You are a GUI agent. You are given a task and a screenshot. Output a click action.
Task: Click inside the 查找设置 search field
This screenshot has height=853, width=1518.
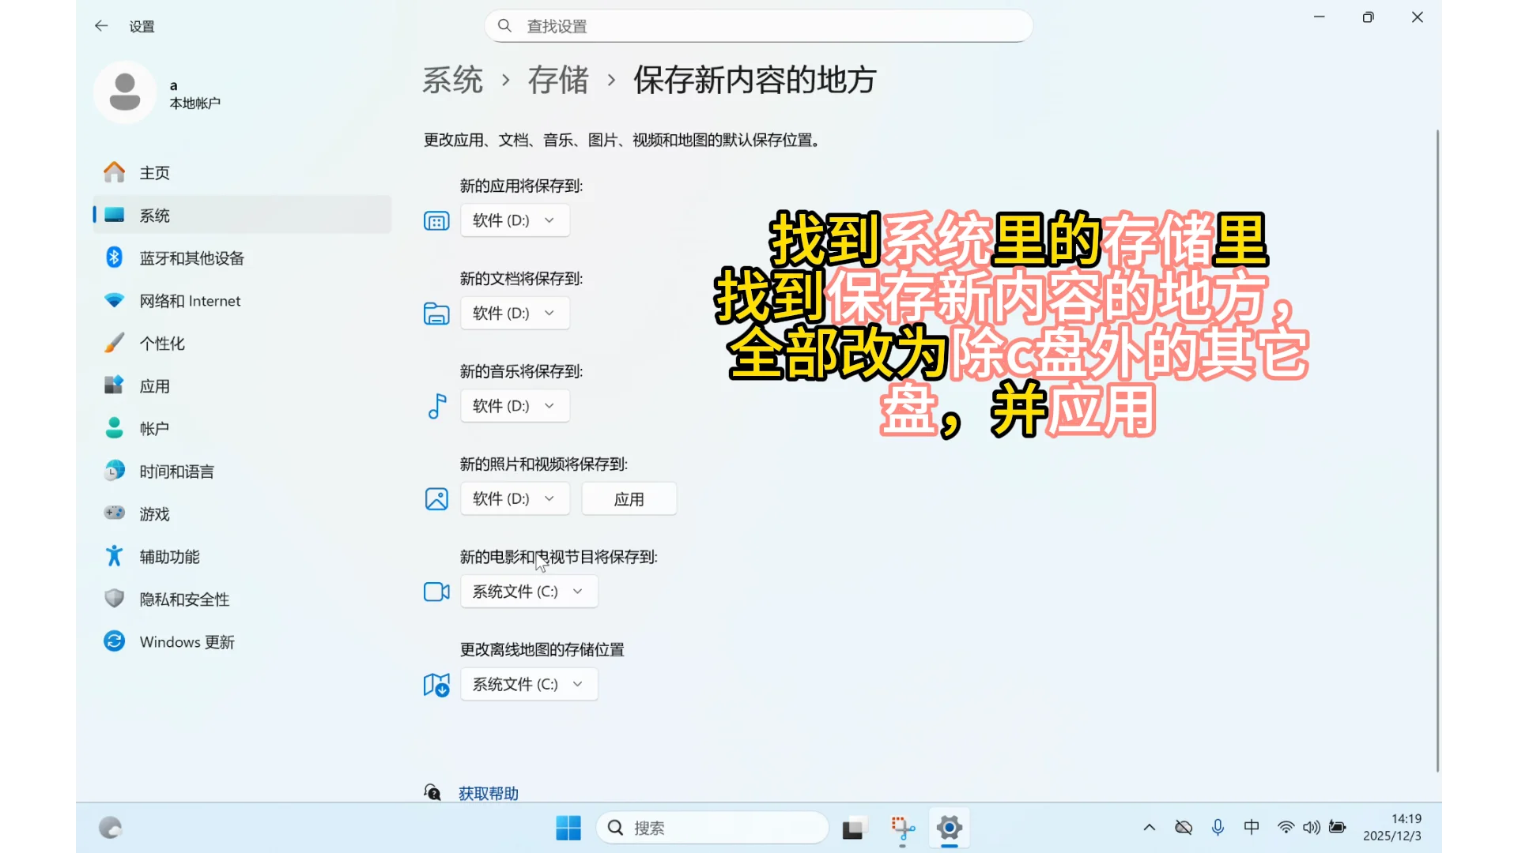(x=757, y=25)
